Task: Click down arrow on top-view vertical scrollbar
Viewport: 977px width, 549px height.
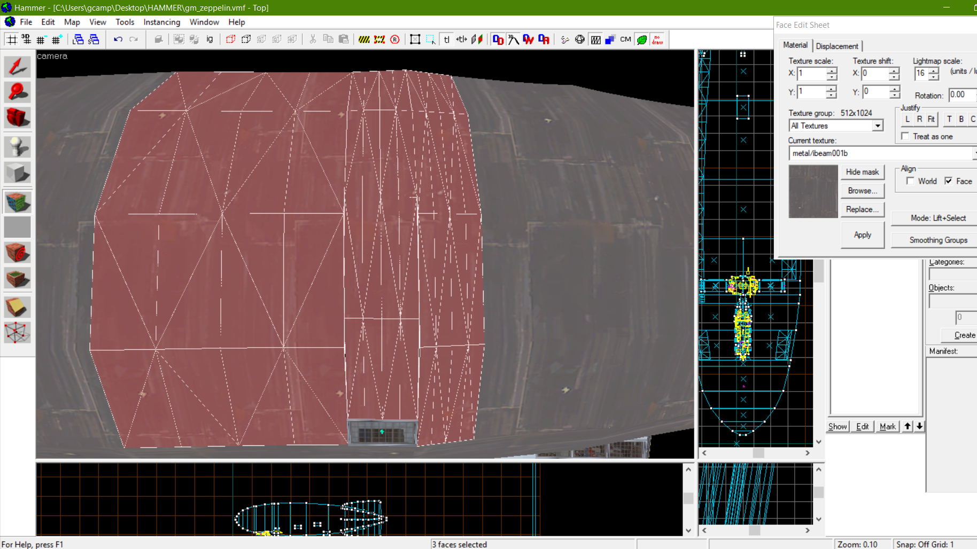Action: [x=818, y=442]
